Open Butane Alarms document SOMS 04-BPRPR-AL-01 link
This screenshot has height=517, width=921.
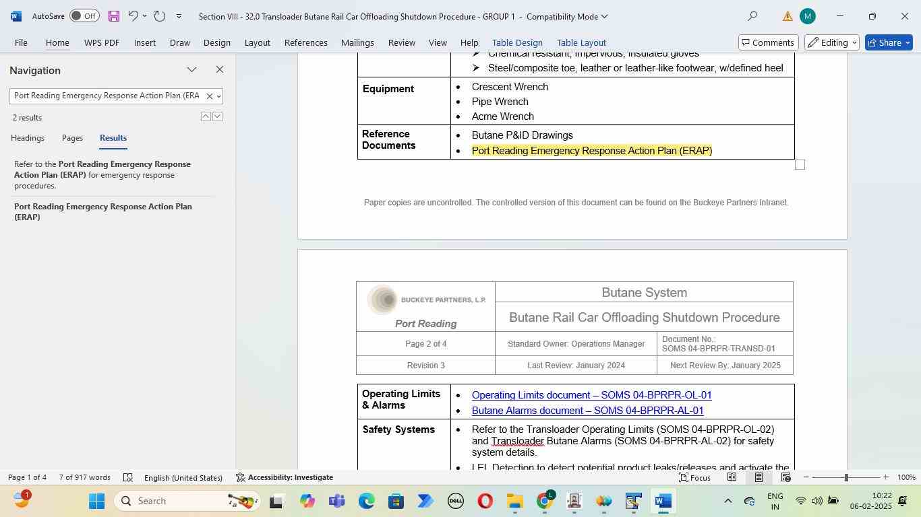point(587,411)
